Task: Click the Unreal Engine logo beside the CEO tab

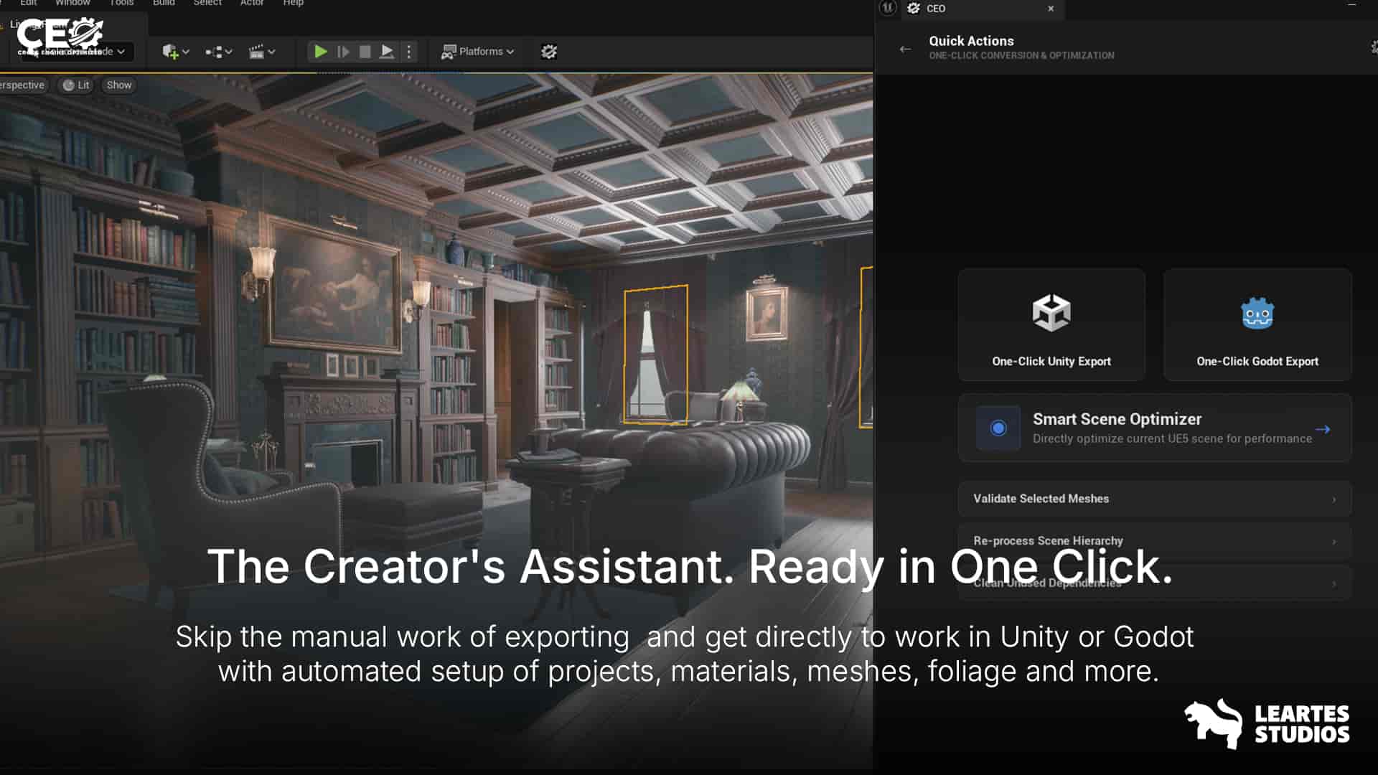Action: [x=888, y=8]
